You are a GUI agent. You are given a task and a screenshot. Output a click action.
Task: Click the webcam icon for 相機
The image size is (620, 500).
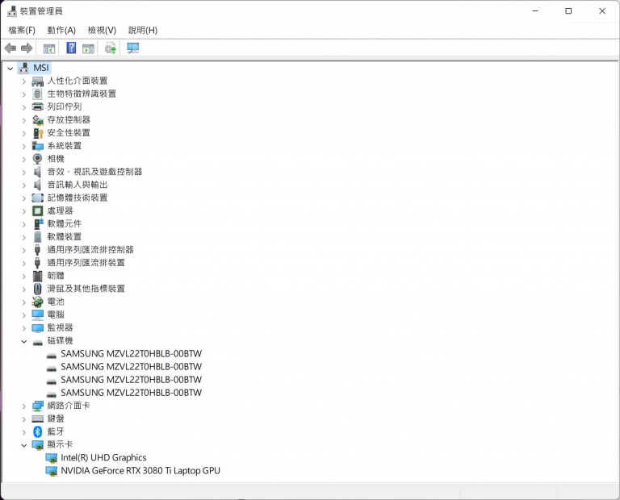[38, 159]
